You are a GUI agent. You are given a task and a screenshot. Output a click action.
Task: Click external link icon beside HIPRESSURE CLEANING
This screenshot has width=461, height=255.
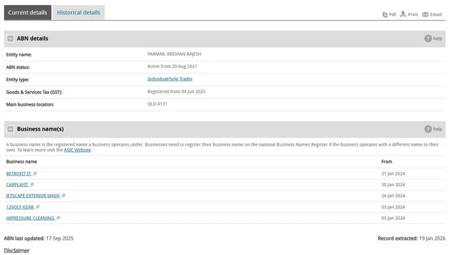click(x=58, y=218)
